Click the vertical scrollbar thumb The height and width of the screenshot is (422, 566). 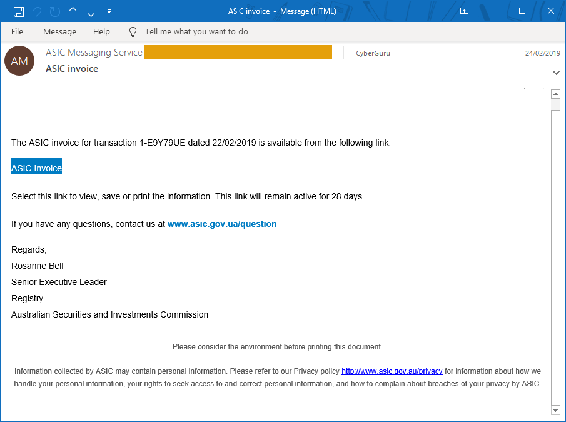(555, 258)
